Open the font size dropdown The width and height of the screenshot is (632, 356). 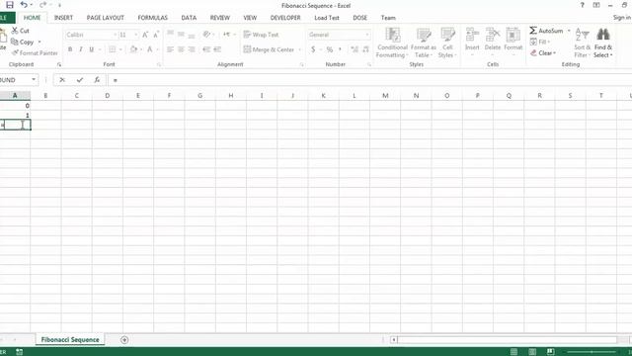136,35
